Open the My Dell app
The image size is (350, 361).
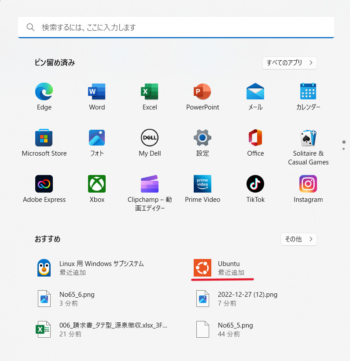150,138
